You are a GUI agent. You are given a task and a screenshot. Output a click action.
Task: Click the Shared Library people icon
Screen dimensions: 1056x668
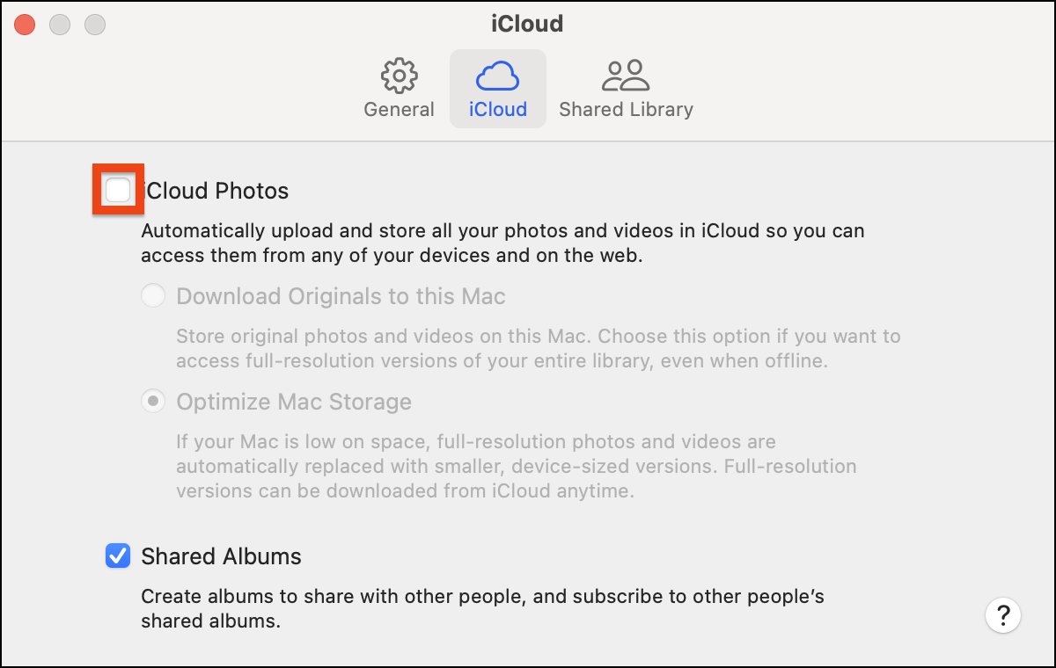(x=626, y=76)
